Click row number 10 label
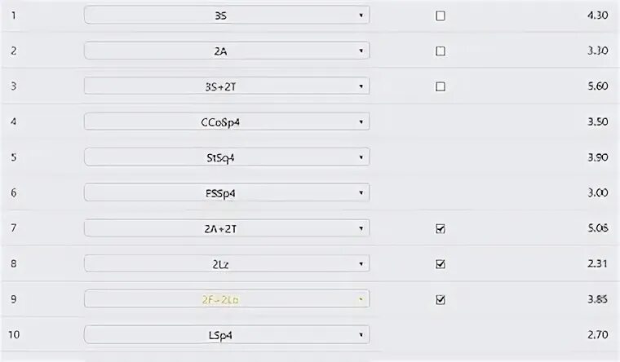The height and width of the screenshot is (362, 620). (14, 335)
